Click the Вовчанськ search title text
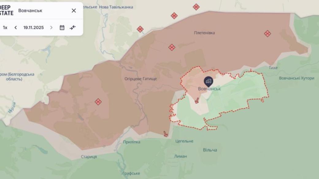319x179 pixels. tap(30, 10)
